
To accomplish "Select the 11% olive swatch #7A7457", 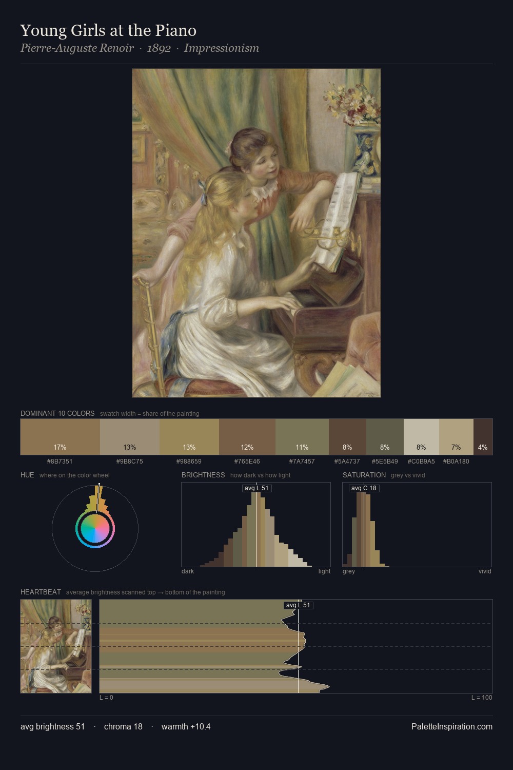I will [302, 437].
